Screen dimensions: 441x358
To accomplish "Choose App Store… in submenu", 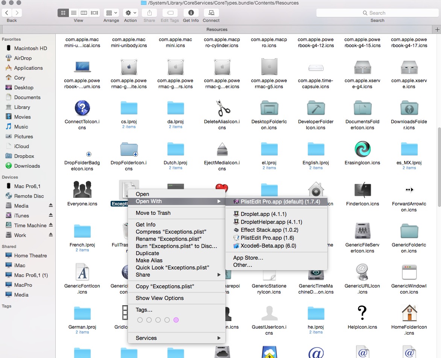I will [x=277, y=258].
